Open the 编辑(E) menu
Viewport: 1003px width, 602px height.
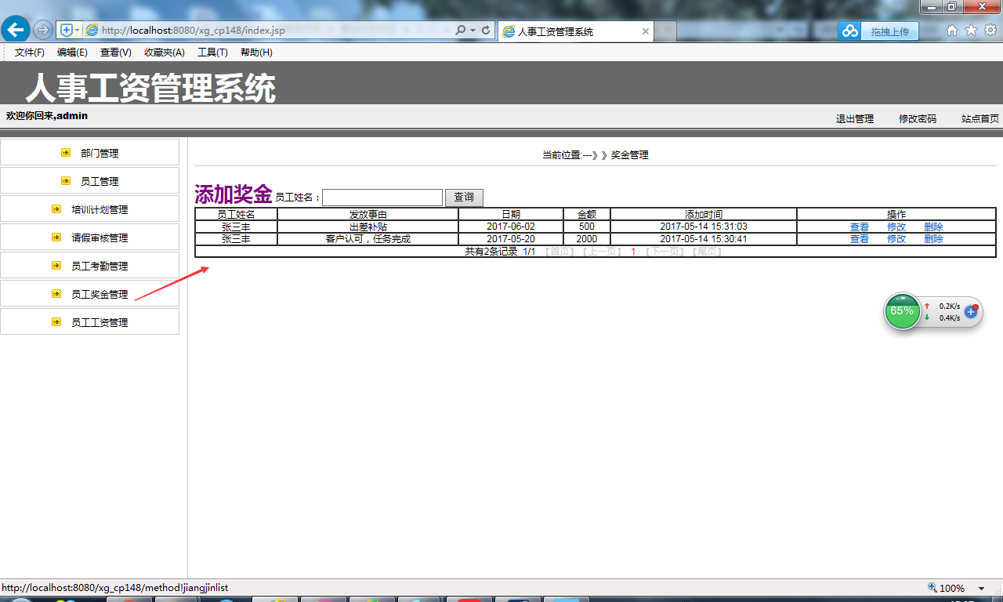(x=72, y=53)
